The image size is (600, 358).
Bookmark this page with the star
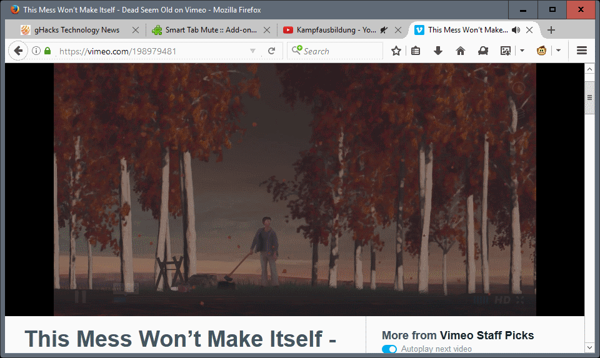coord(396,51)
